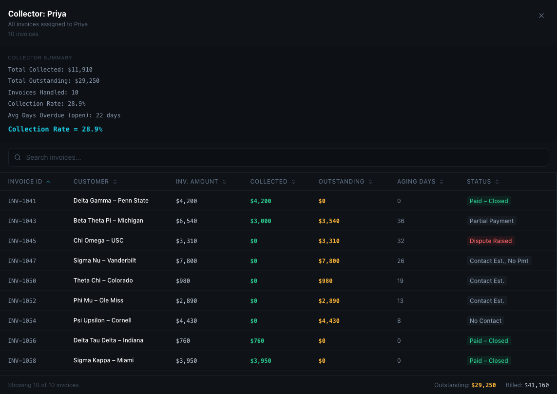557x394 pixels.
Task: Select invoice INV-1041
Action: click(22, 201)
